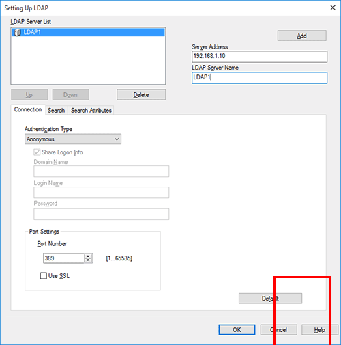Select the LDAP1 server icon in list
341x345 pixels.
17,32
